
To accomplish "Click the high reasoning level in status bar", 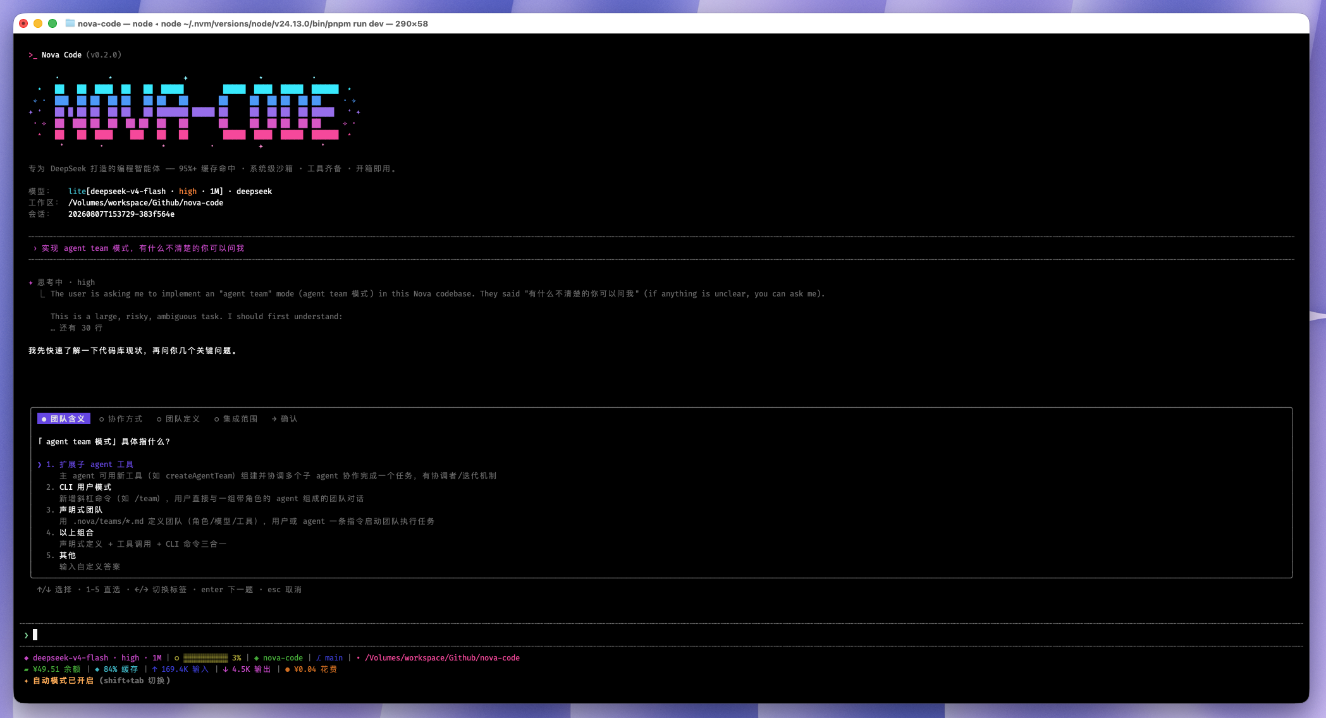I will tap(130, 658).
